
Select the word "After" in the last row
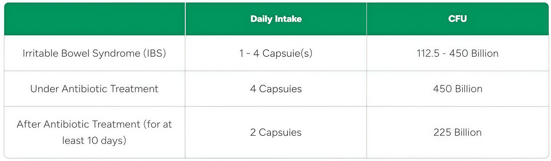click(29, 125)
